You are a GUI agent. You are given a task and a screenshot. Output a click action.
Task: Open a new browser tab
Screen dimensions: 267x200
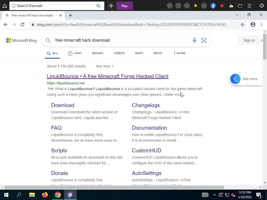[x=70, y=15]
